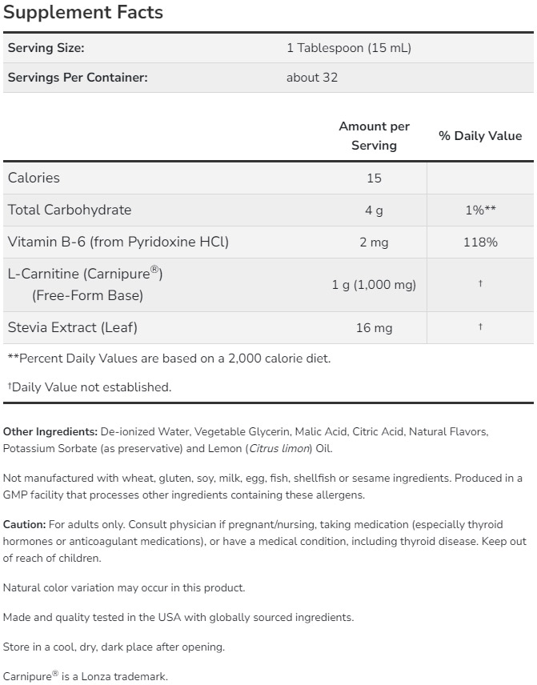Click the Other Ingredients bold label
The height and width of the screenshot is (685, 537).
50,432
